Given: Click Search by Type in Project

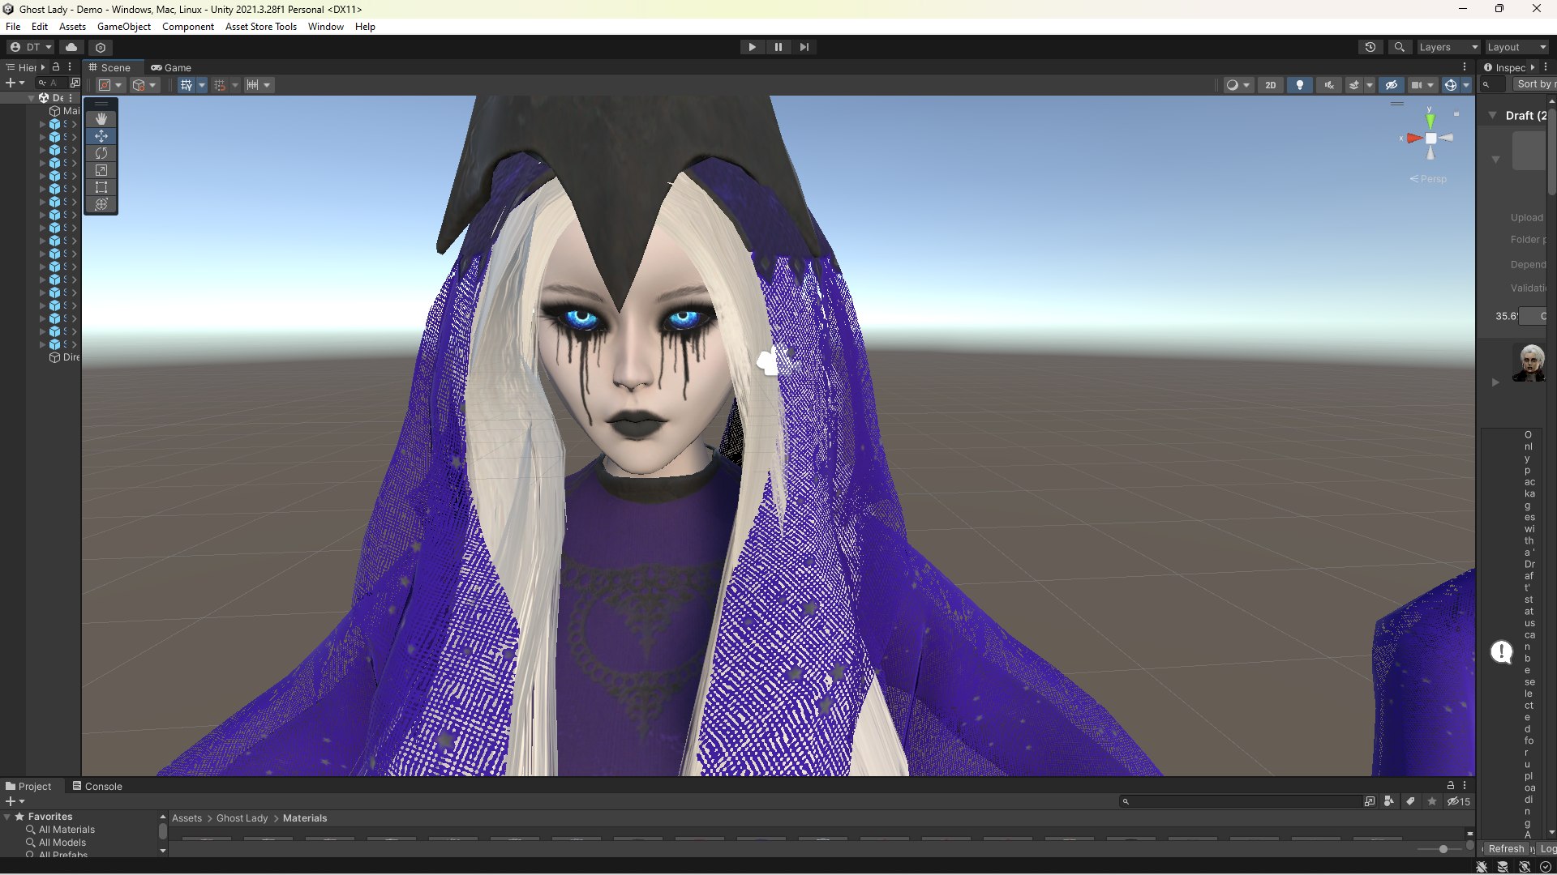Looking at the screenshot, I should pyautogui.click(x=1389, y=801).
